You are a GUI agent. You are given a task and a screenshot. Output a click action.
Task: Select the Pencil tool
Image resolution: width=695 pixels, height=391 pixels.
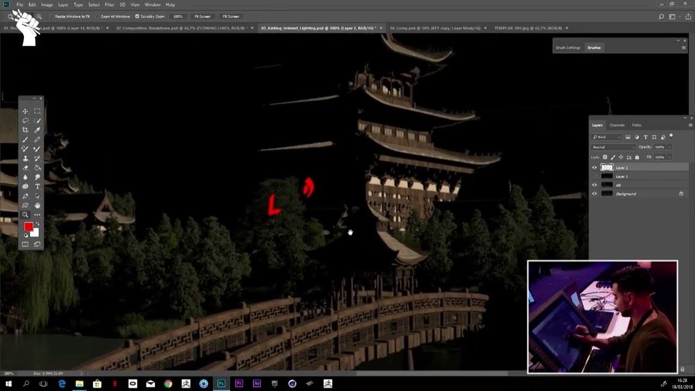click(x=37, y=140)
